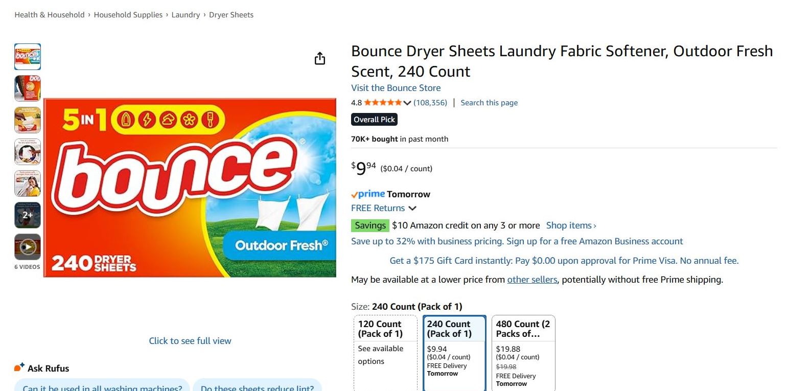Click the Ask Rufus icon
The image size is (787, 391).
pos(19,367)
